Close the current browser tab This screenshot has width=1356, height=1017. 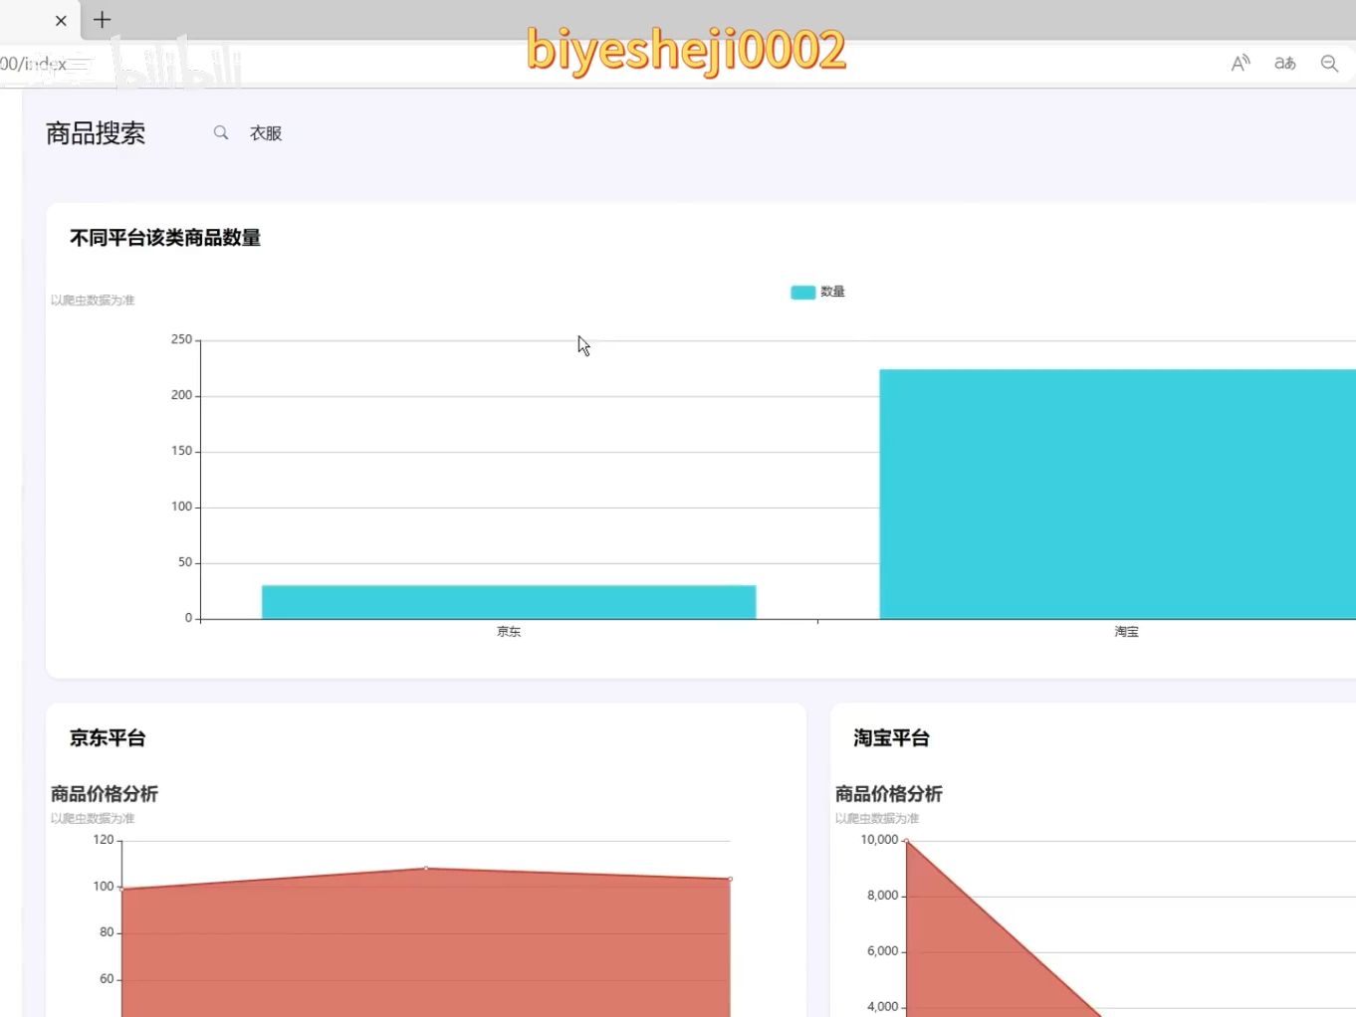(x=61, y=20)
